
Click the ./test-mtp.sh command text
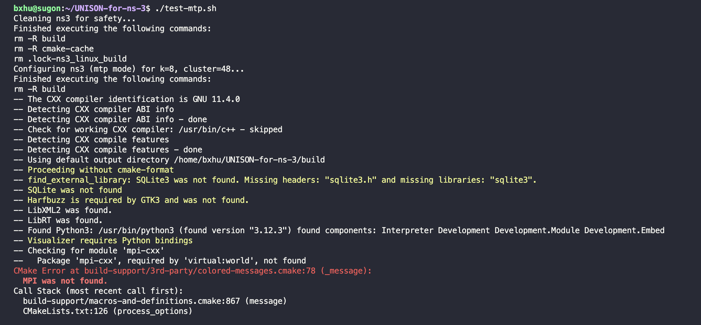pyautogui.click(x=186, y=8)
